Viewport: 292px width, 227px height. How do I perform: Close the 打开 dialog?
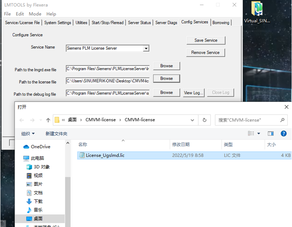[286, 107]
